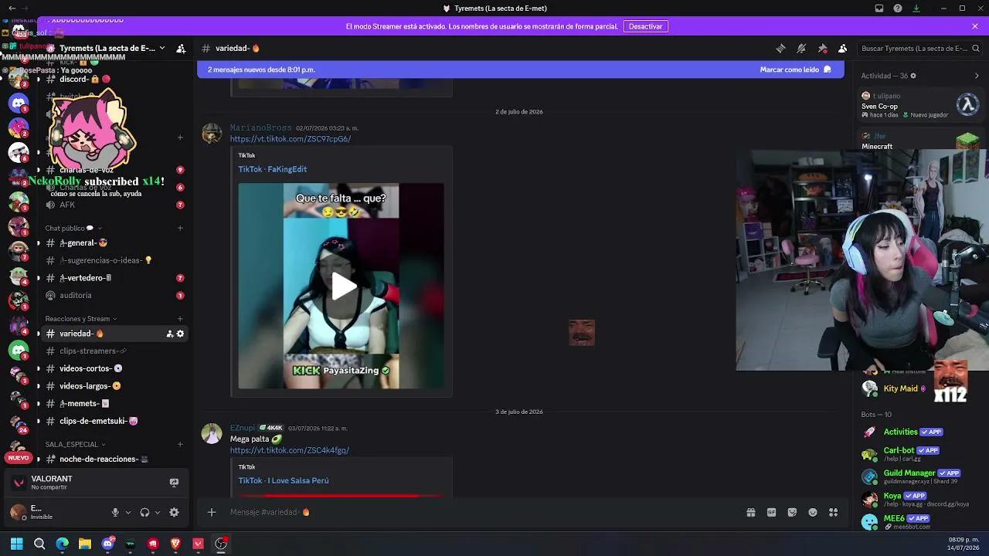
Task: Open the sticker picker
Action: tap(792, 512)
